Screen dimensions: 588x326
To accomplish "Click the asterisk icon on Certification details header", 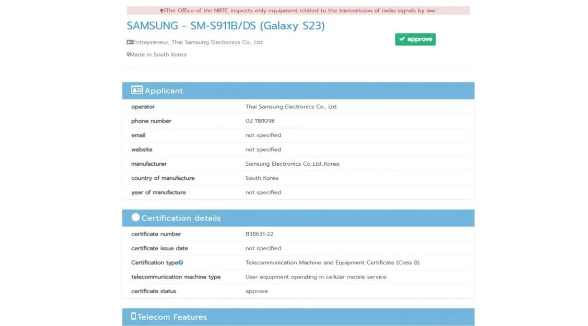I will coord(136,217).
